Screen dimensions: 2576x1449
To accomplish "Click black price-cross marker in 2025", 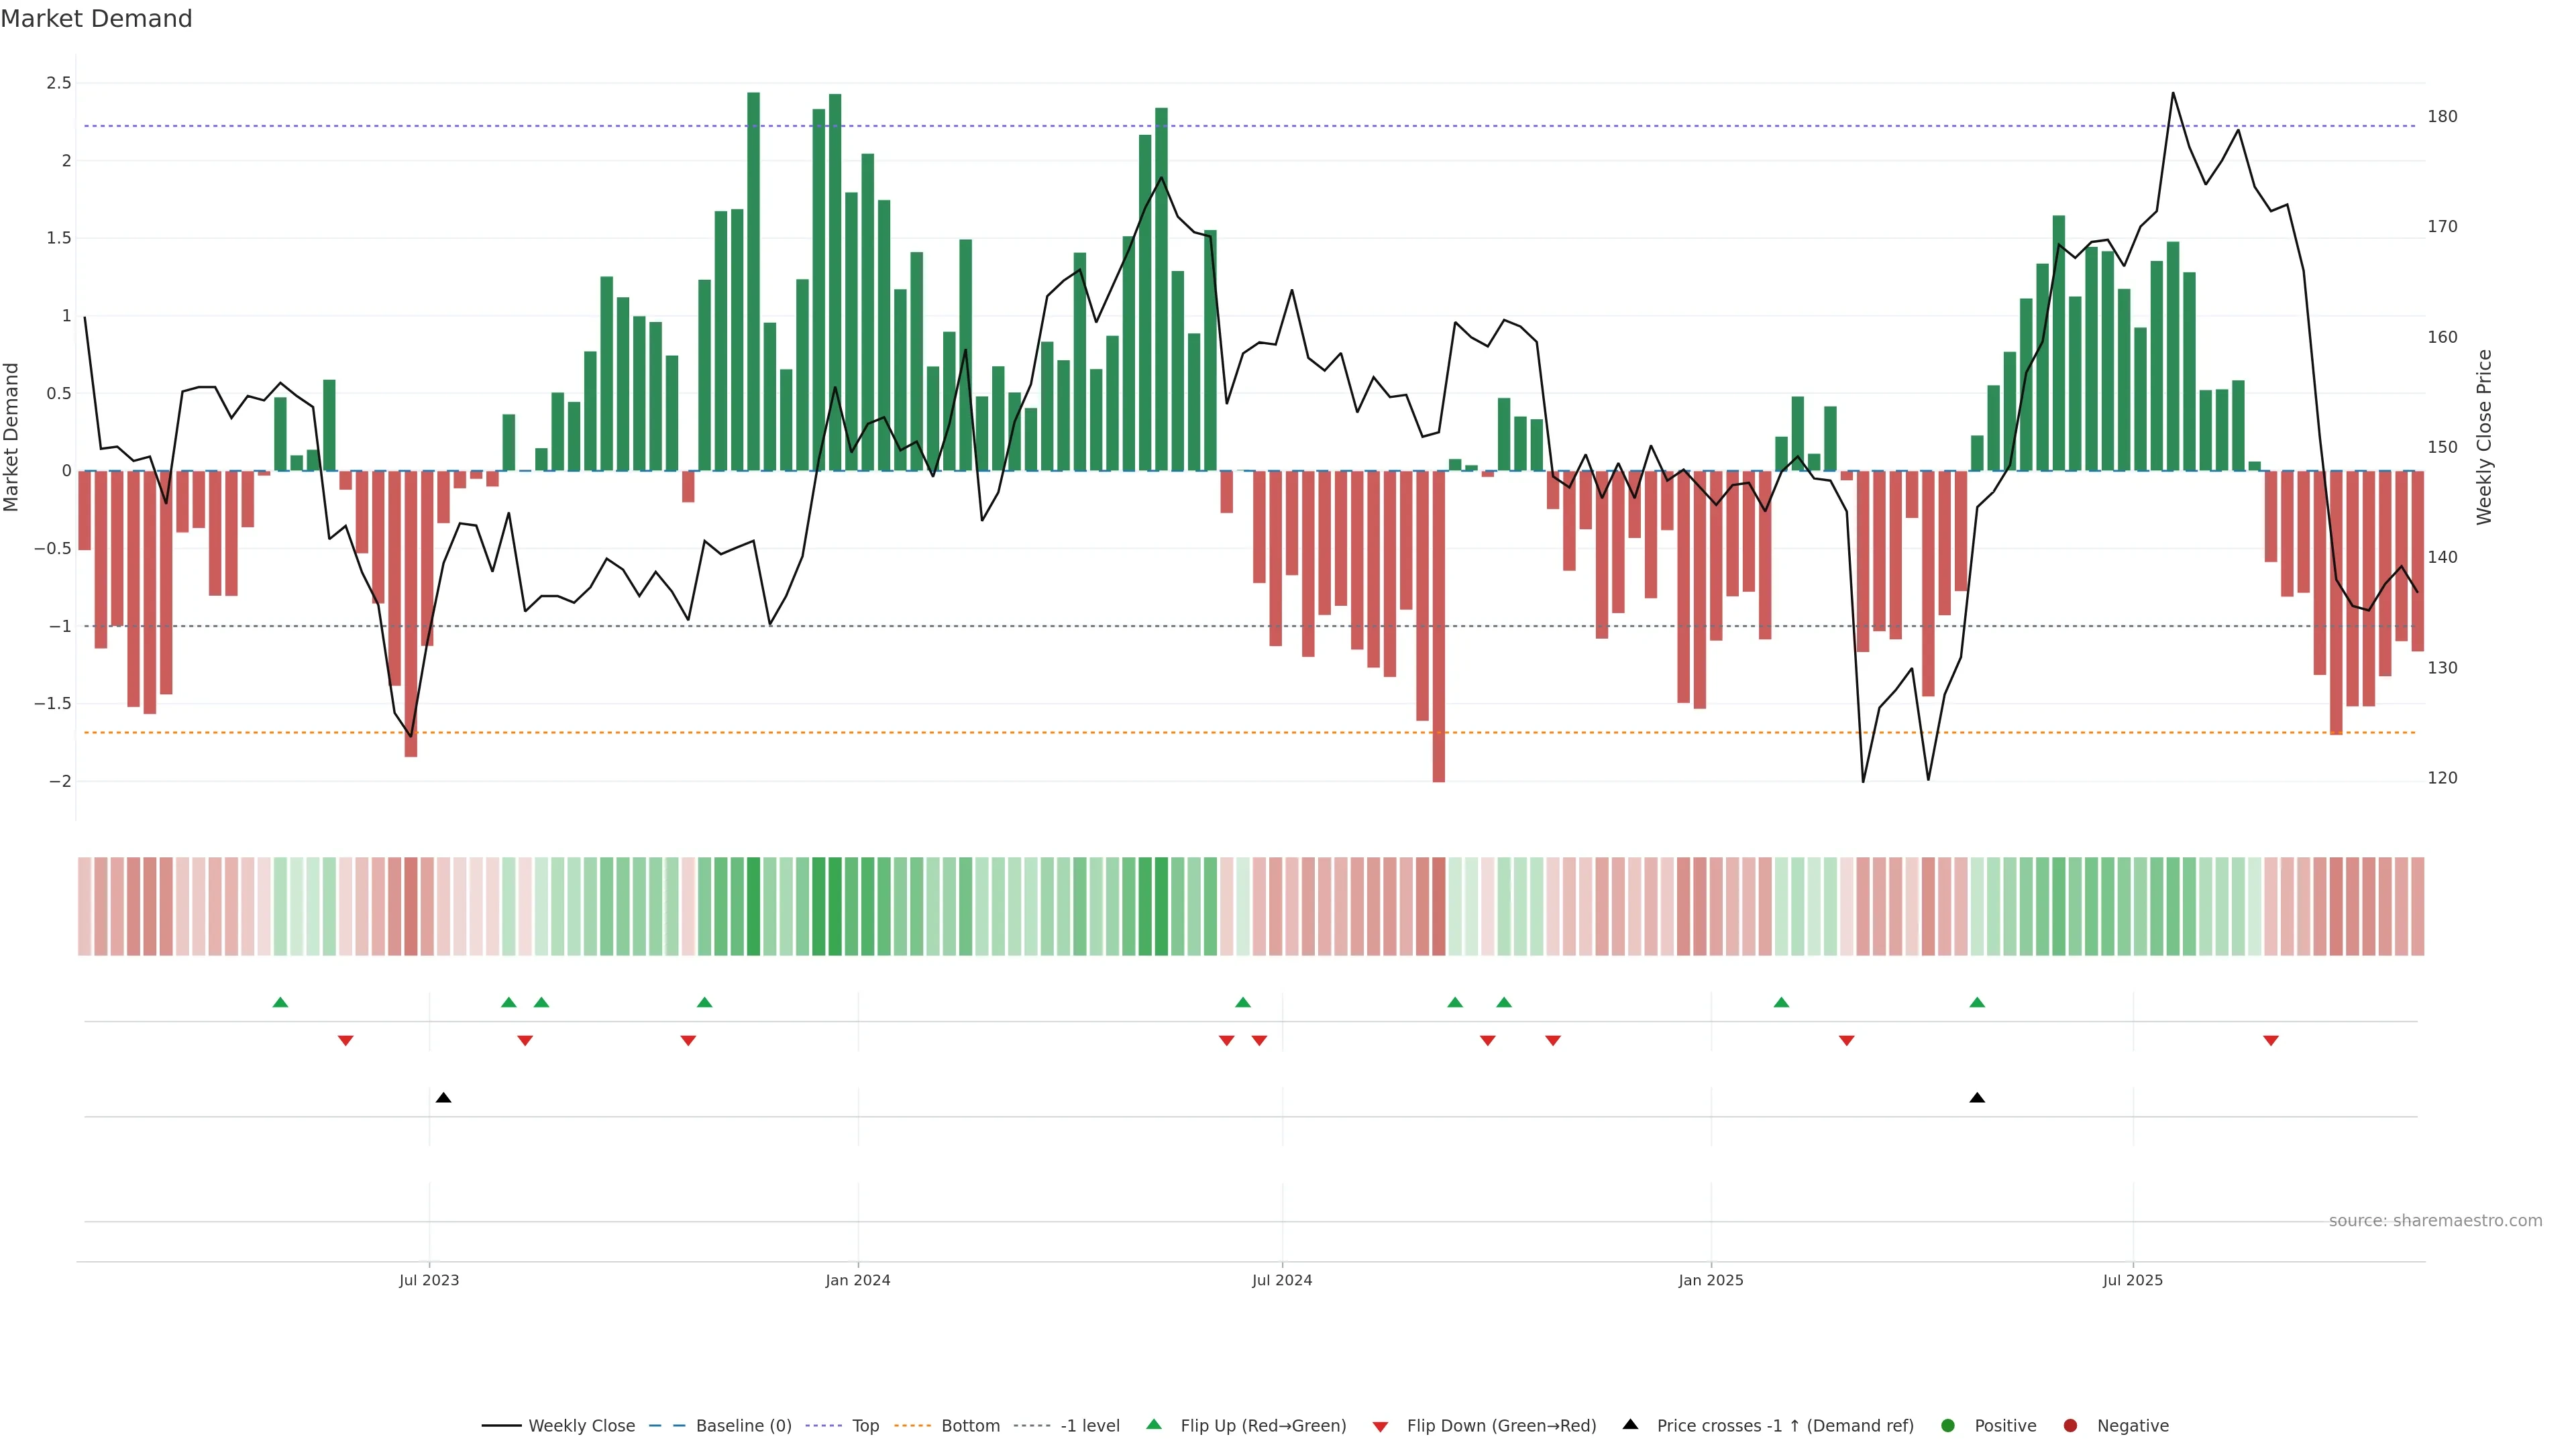I will tap(1977, 1098).
